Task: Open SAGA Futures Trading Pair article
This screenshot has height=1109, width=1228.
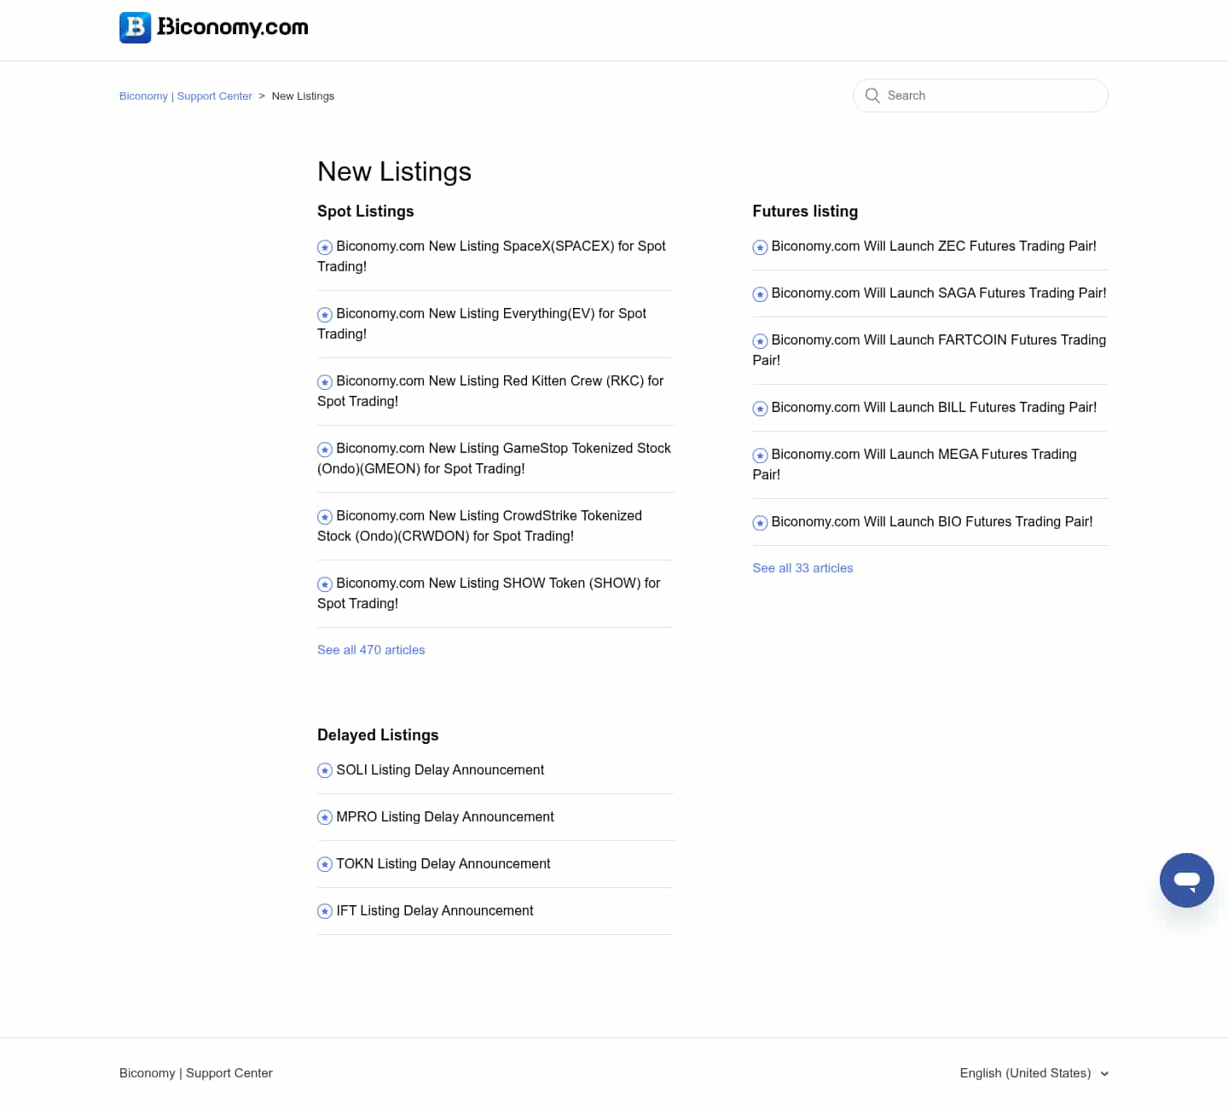Action: [939, 293]
